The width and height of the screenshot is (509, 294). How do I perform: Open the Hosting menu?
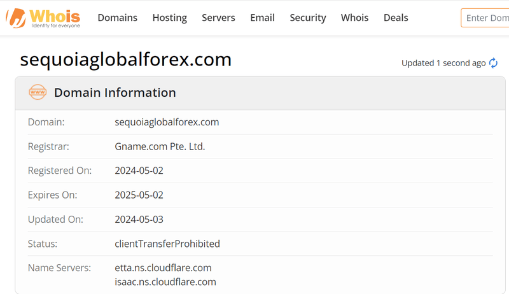[x=169, y=18]
